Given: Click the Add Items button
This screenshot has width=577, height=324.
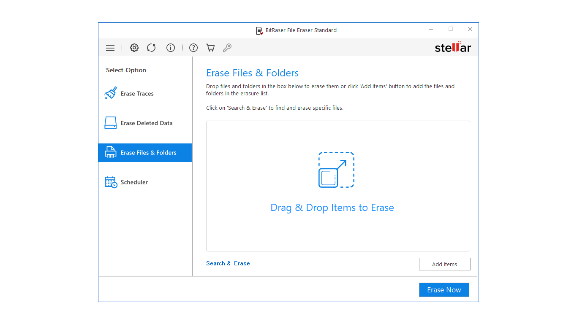Looking at the screenshot, I should click(444, 264).
